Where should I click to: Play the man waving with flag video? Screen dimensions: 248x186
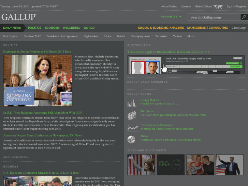230,165
